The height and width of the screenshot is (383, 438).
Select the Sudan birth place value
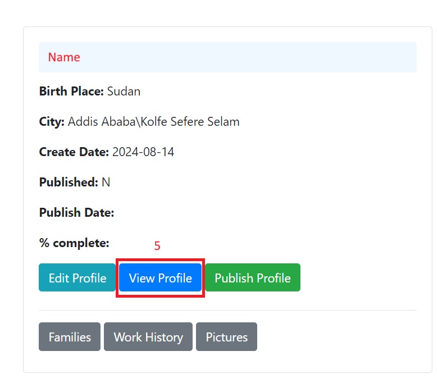click(124, 91)
